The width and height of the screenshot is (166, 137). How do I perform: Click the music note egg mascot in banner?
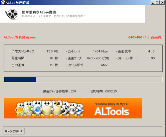pyautogui.click(x=65, y=109)
